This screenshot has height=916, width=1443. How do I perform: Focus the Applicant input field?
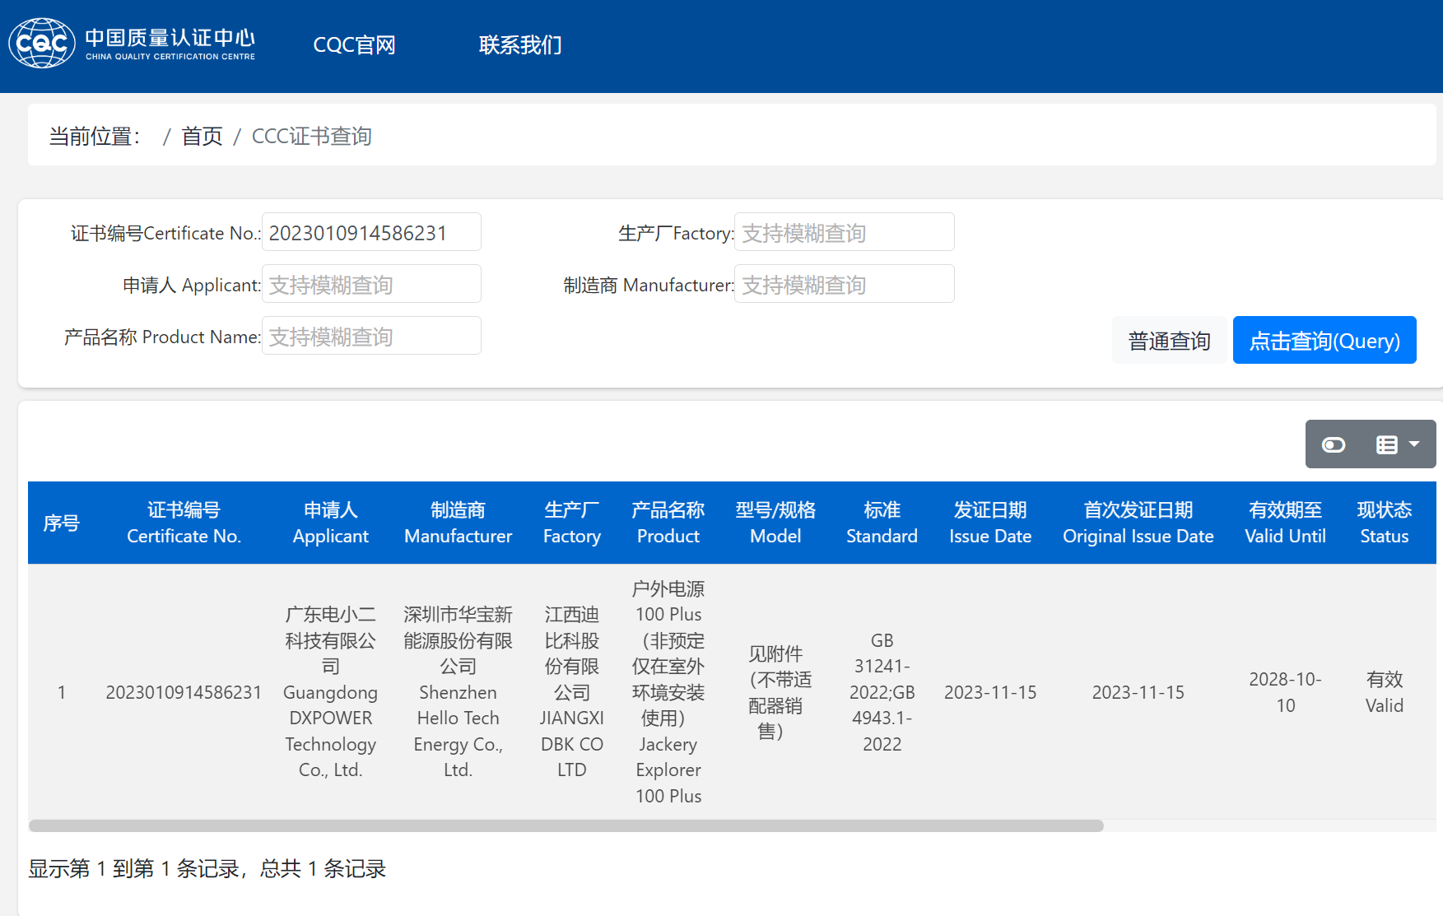(371, 284)
